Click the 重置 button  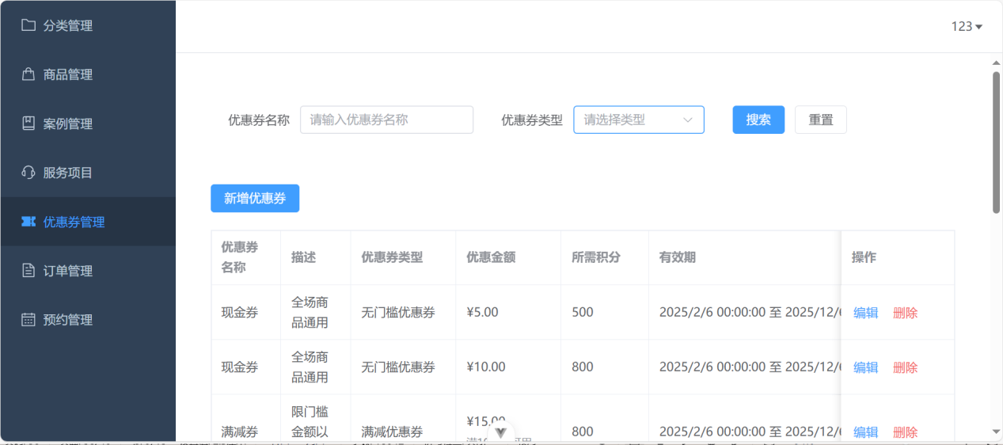(x=821, y=120)
